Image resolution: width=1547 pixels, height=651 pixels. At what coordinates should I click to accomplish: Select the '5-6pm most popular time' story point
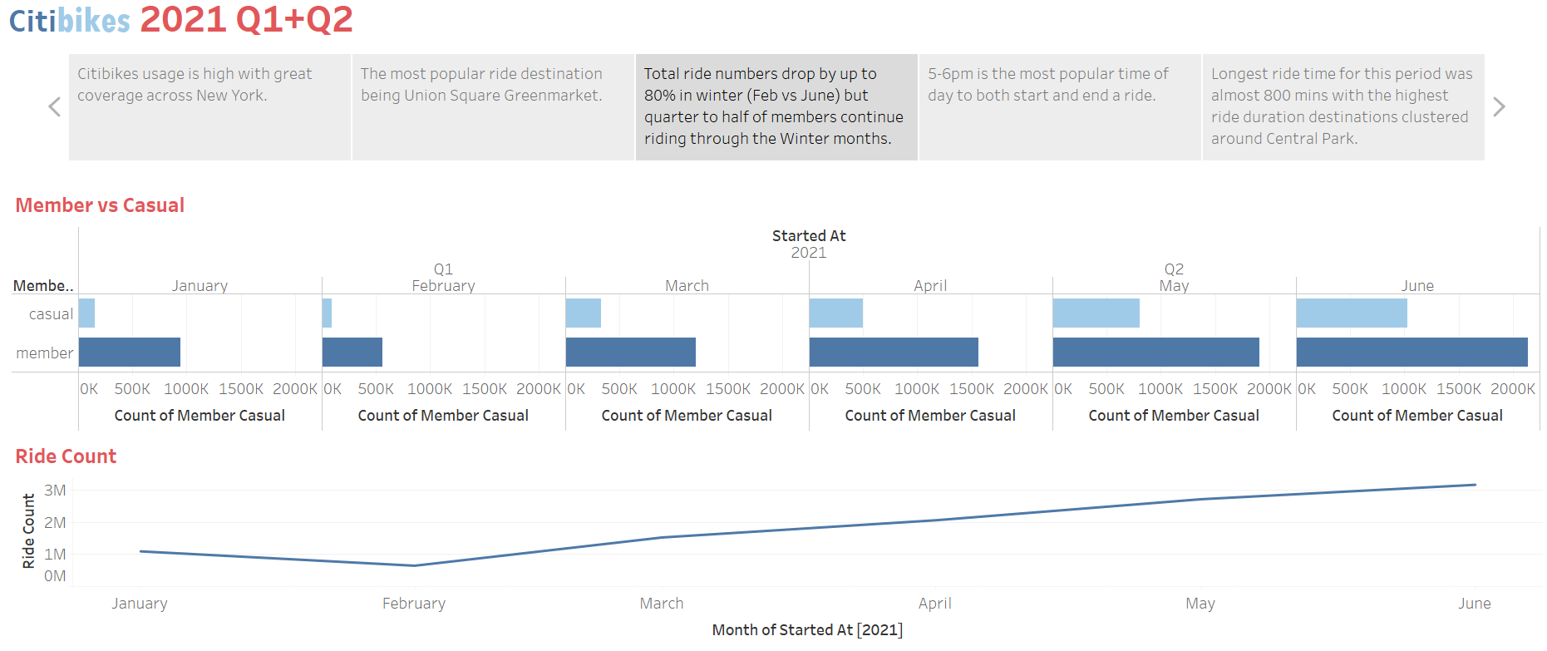coord(1059,106)
